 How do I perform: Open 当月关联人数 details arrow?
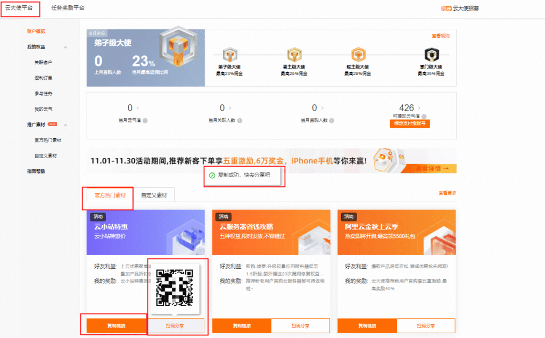pos(230,108)
